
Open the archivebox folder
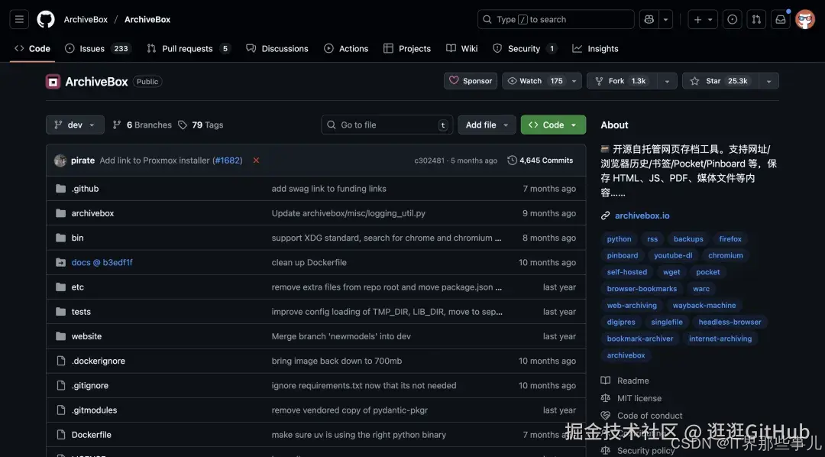click(92, 213)
